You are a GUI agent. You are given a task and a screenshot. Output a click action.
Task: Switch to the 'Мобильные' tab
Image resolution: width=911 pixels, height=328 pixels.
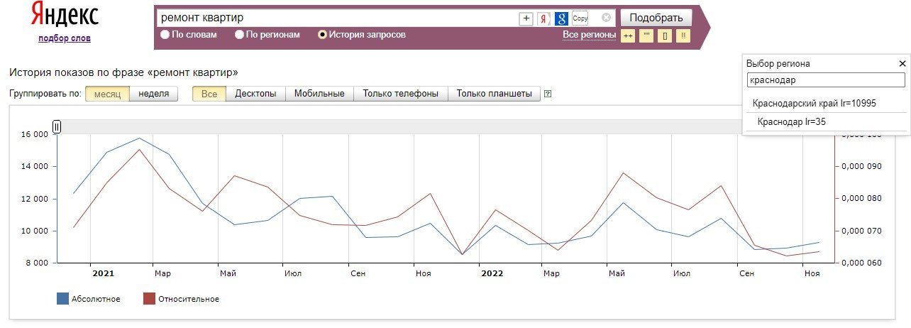[x=319, y=94]
